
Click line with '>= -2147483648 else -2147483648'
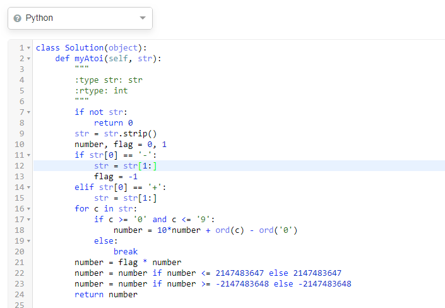213,284
